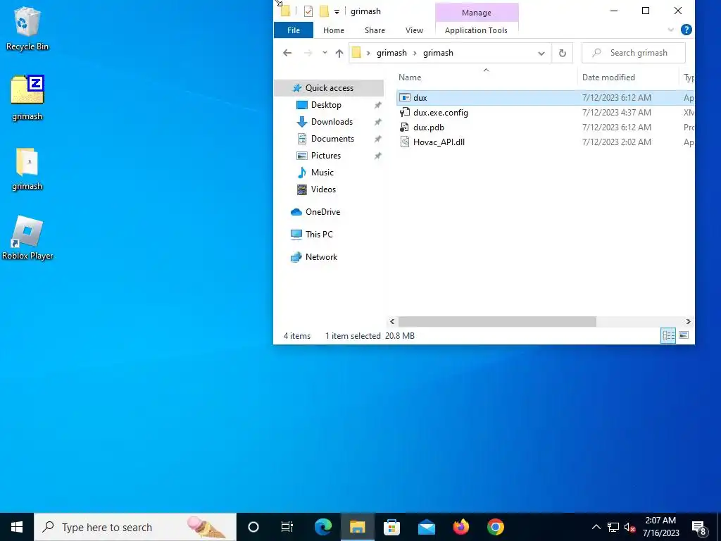This screenshot has width=721, height=541.
Task: Open OneDrive in the navigation pane
Action: [x=322, y=212]
